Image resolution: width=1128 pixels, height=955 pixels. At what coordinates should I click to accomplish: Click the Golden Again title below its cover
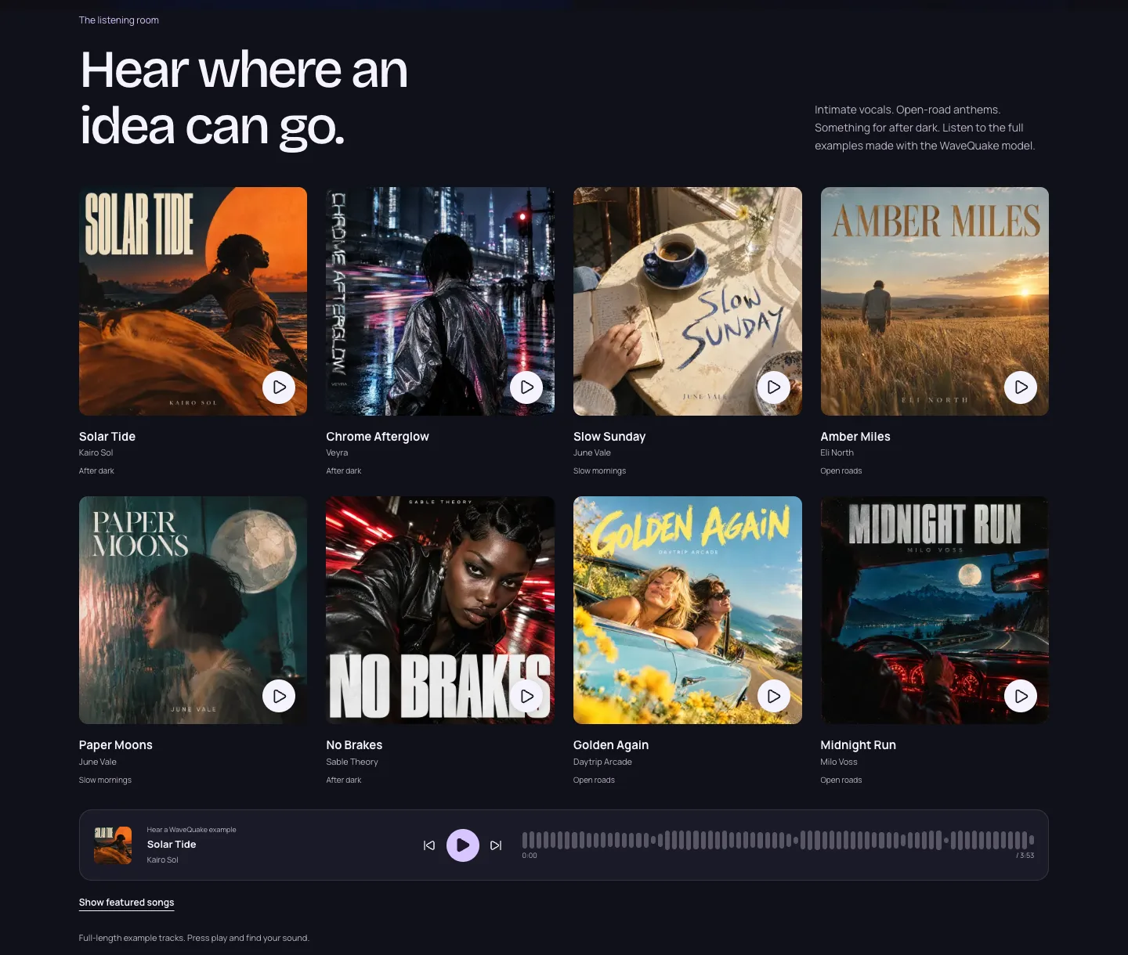[611, 745]
